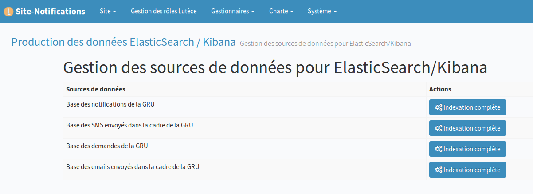The height and width of the screenshot is (194, 533).
Task: Click the orange Lutèce logo icon
Action: click(x=8, y=12)
